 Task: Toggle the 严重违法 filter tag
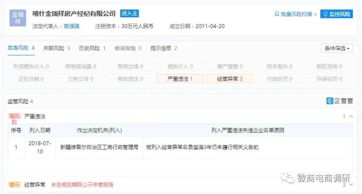click(x=180, y=79)
